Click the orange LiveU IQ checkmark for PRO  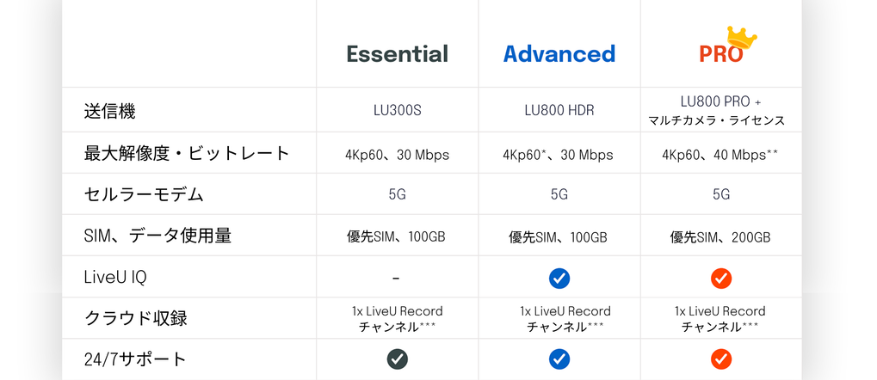point(721,278)
